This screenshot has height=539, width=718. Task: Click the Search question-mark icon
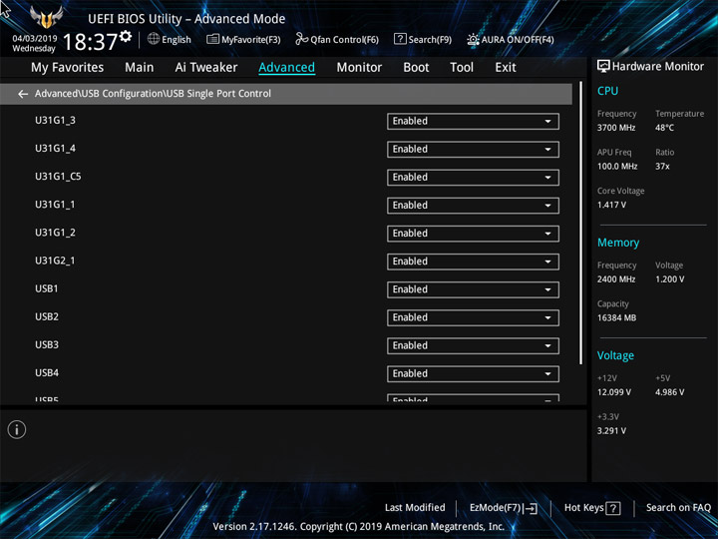coord(400,39)
